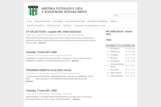Click the posted date of CF GALACTICOS article
This screenshot has height=107, width=161.
click(37, 35)
